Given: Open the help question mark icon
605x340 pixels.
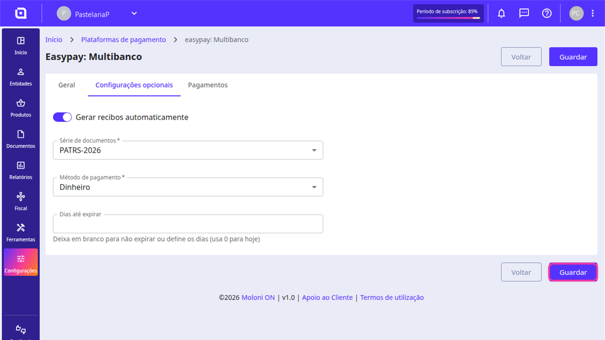Looking at the screenshot, I should point(547,13).
